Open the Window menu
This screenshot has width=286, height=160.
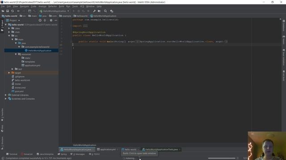(90, 6)
